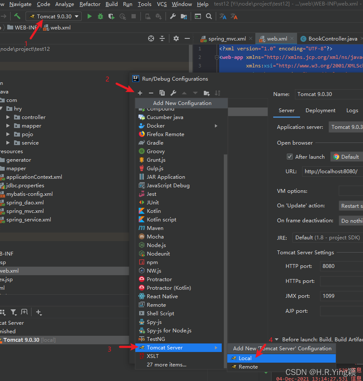Screen dimensions: 363x381
Task: Collapse the Before launch section
Action: pyautogui.click(x=277, y=339)
